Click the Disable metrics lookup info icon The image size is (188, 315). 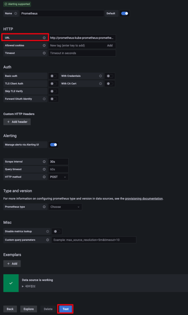(x=48, y=231)
